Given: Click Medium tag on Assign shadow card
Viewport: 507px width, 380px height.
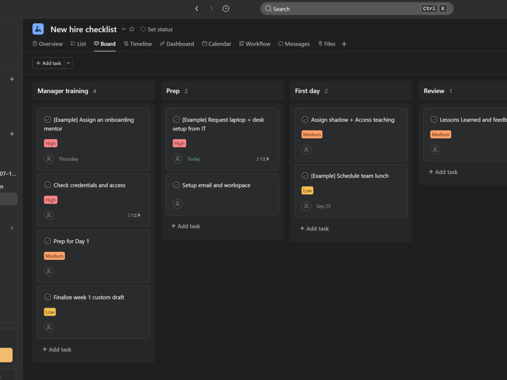Looking at the screenshot, I should pos(312,134).
